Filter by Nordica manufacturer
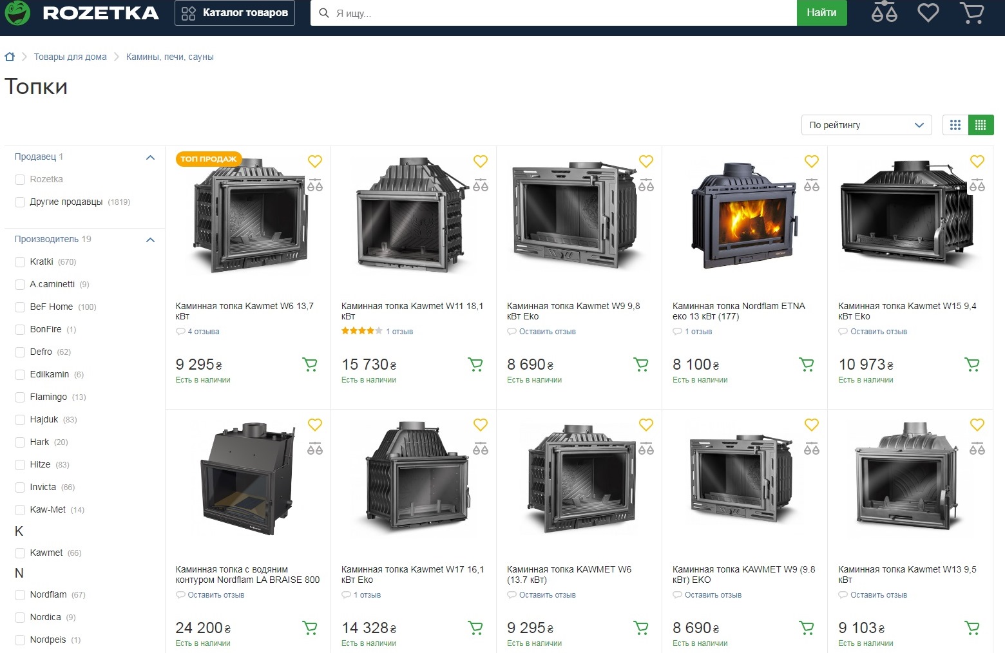This screenshot has height=653, width=1005. click(x=20, y=618)
